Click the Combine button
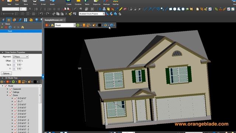Image resolution: width=236 pixels, height=133 pixels. pyautogui.click(x=78, y=2)
